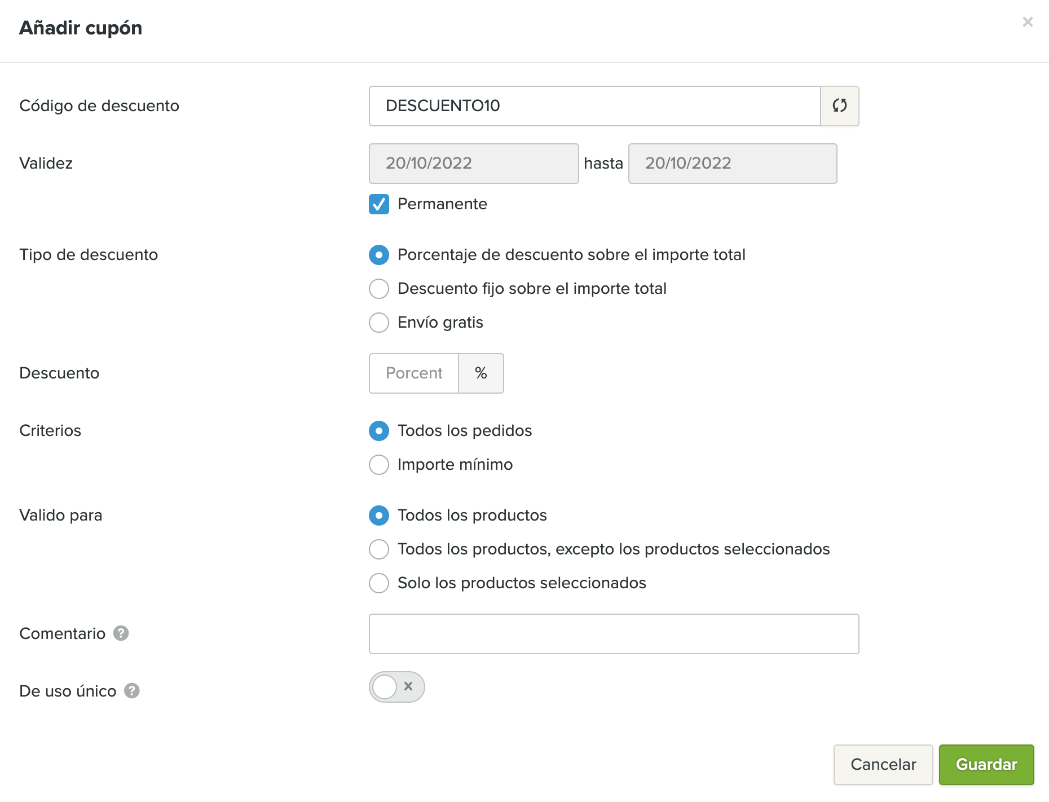Select Envío gratis discount type
Viewport: 1049px width, 802px height.
pos(379,323)
